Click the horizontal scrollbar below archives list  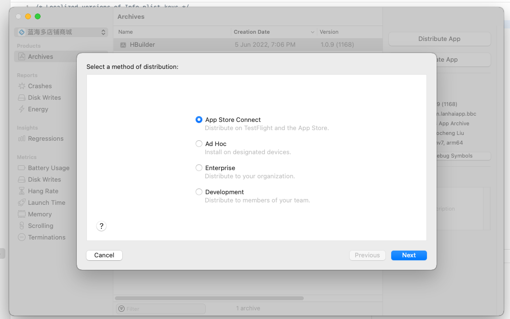tap(209, 298)
